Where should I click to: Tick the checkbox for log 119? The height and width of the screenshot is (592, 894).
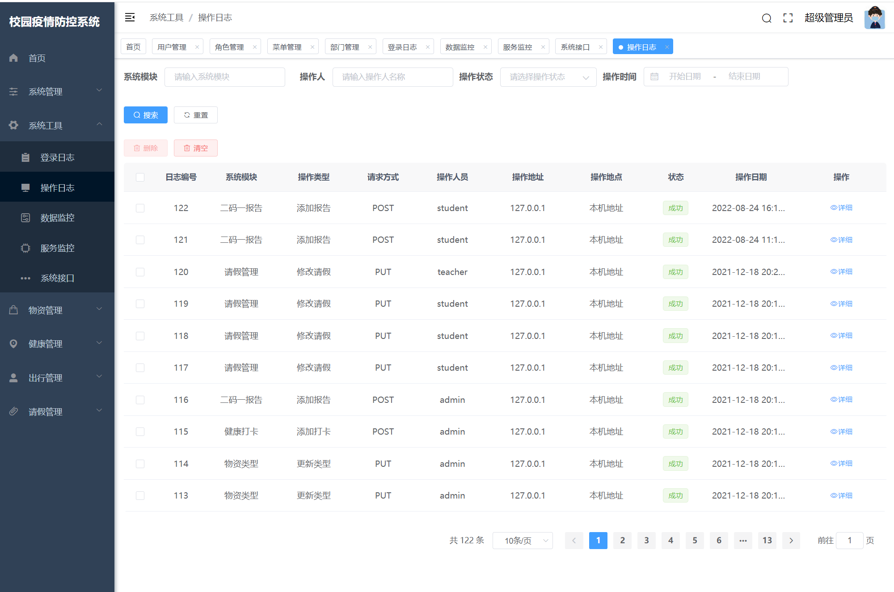[x=140, y=304]
